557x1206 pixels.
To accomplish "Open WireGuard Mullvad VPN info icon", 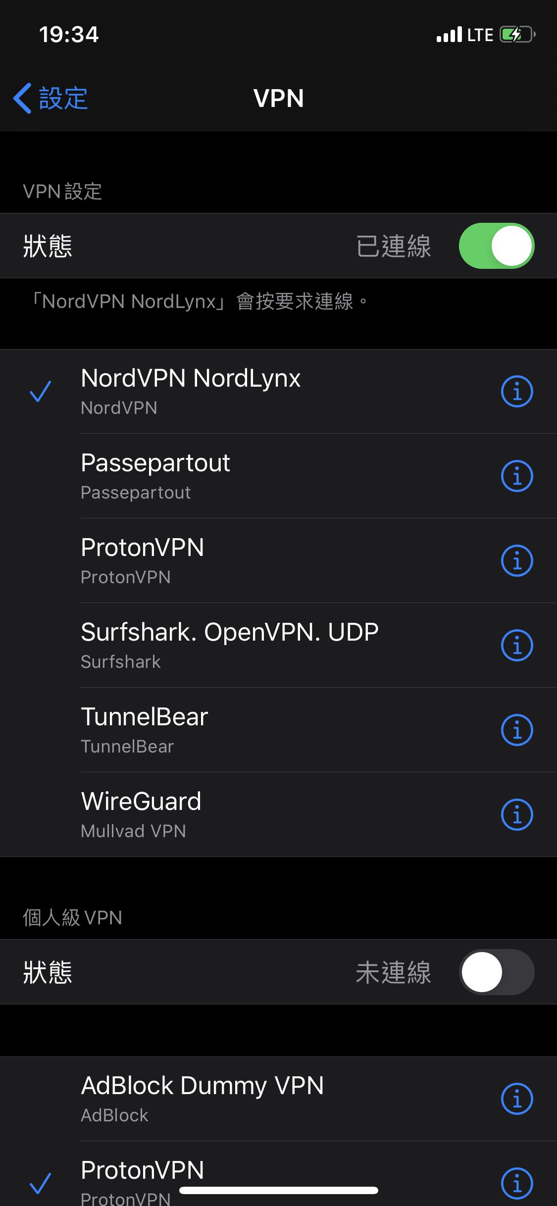I will pos(517,815).
